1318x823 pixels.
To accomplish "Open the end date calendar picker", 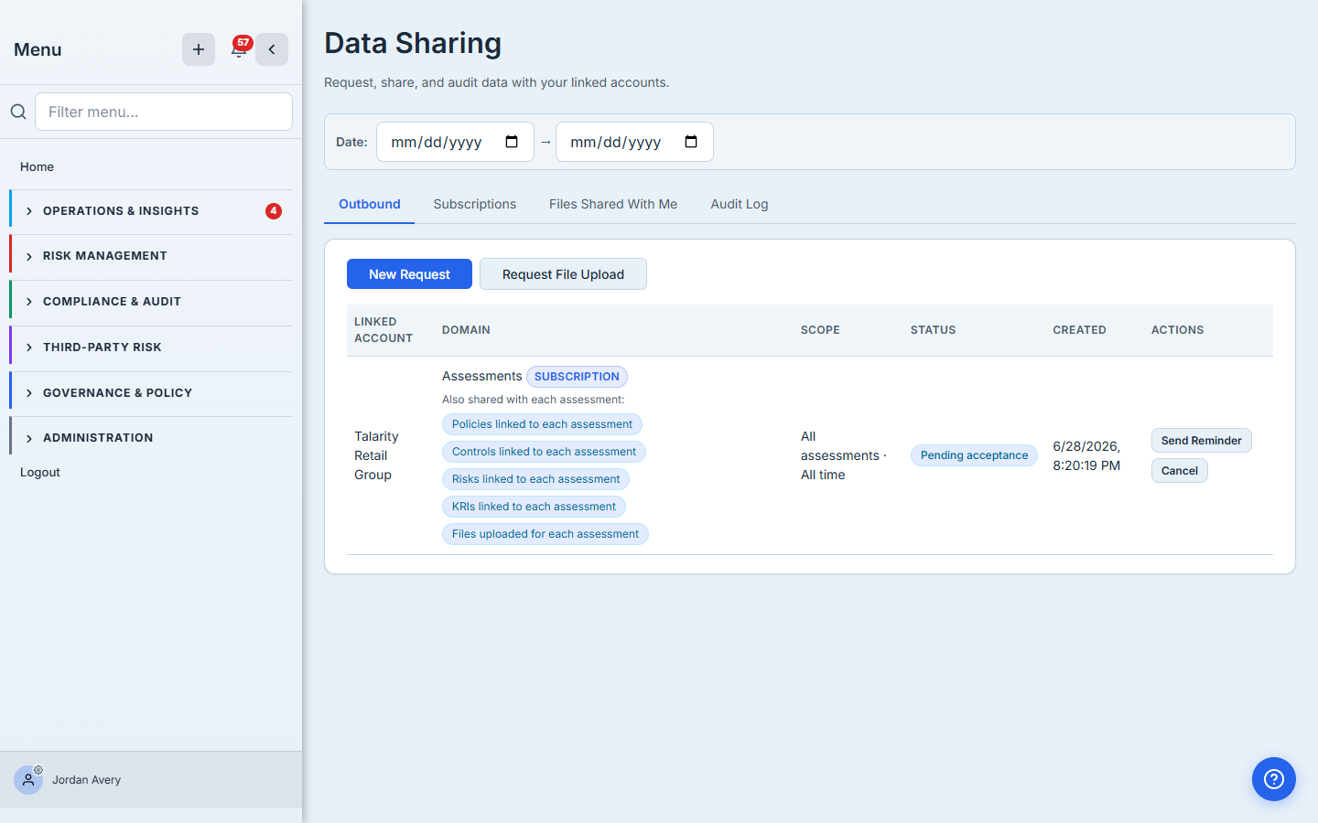I will [691, 142].
